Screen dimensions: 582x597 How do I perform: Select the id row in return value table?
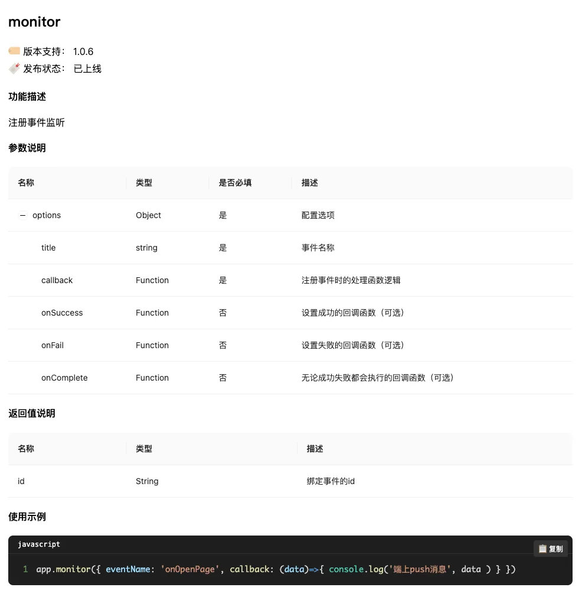tap(21, 481)
